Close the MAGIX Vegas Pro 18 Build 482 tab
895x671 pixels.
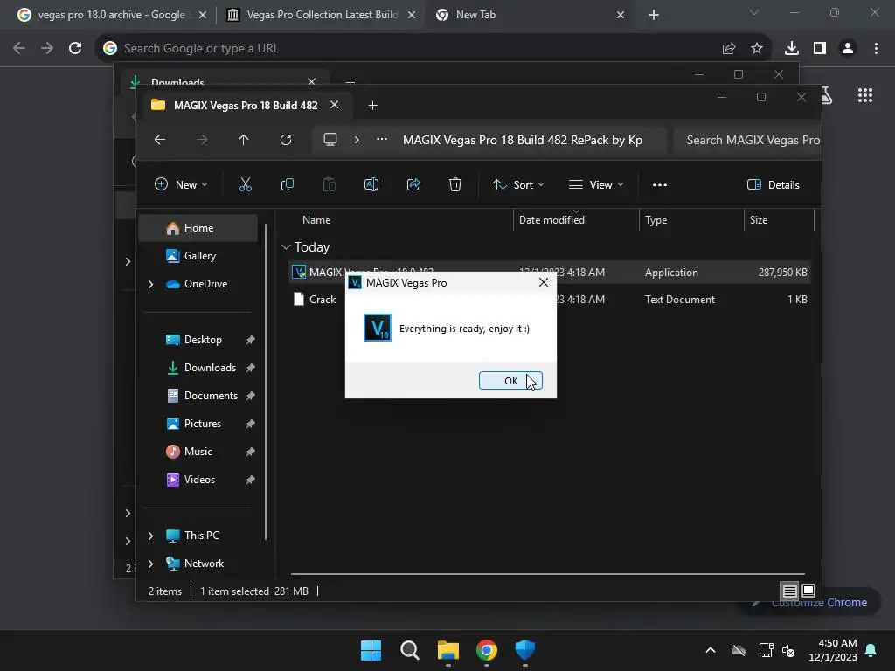[x=335, y=105]
